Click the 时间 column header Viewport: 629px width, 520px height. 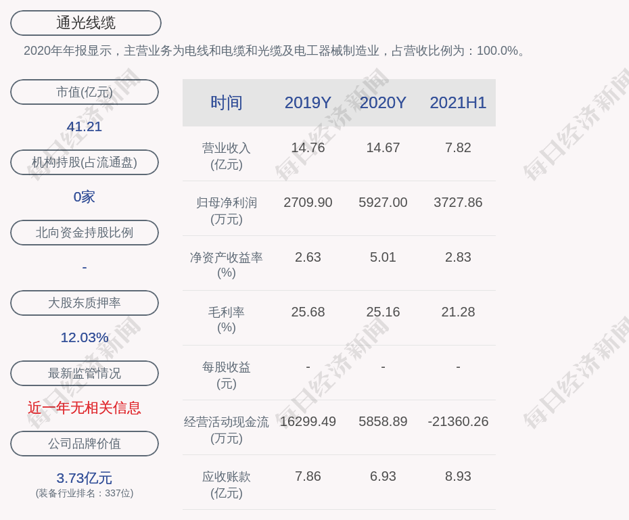(x=227, y=103)
